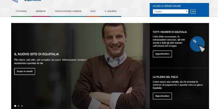Click the Scopri le novità button
Viewport: 218px width, 109px height.
tap(25, 71)
